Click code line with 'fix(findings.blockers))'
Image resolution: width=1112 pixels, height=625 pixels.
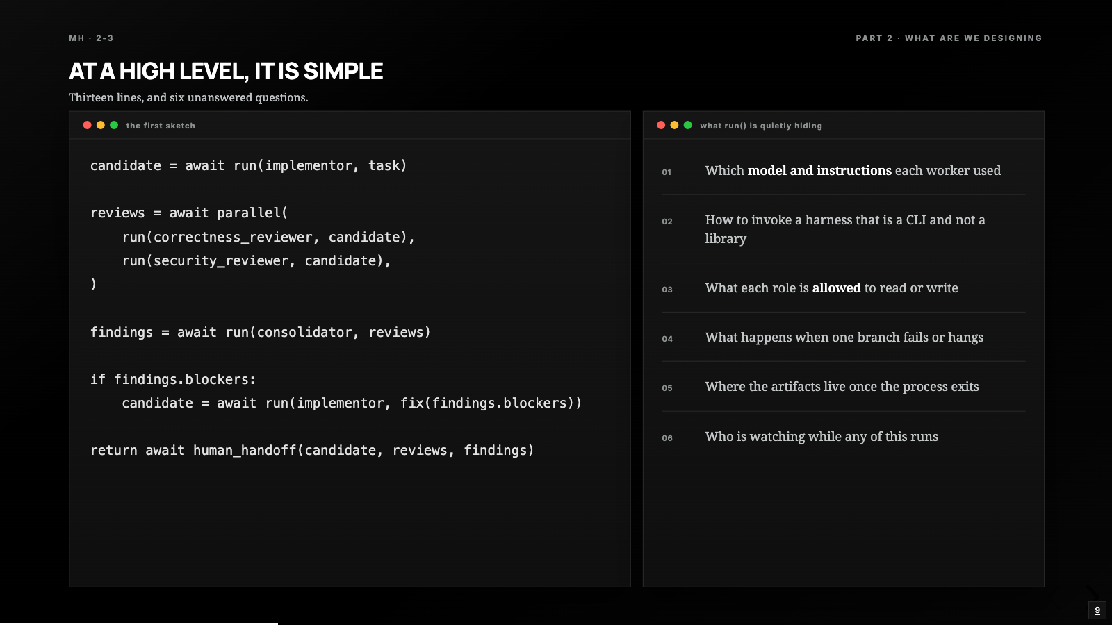[x=352, y=403]
